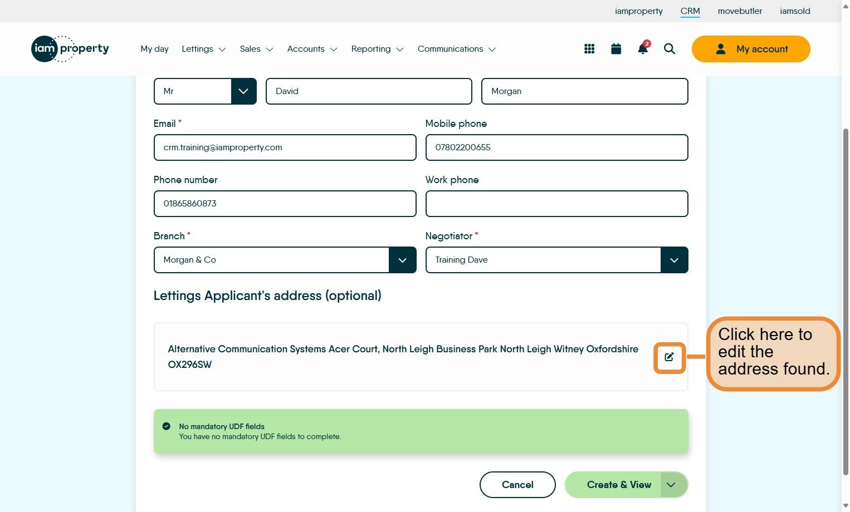The height and width of the screenshot is (512, 850).
Task: Click the empty Work phone field
Action: [556, 204]
